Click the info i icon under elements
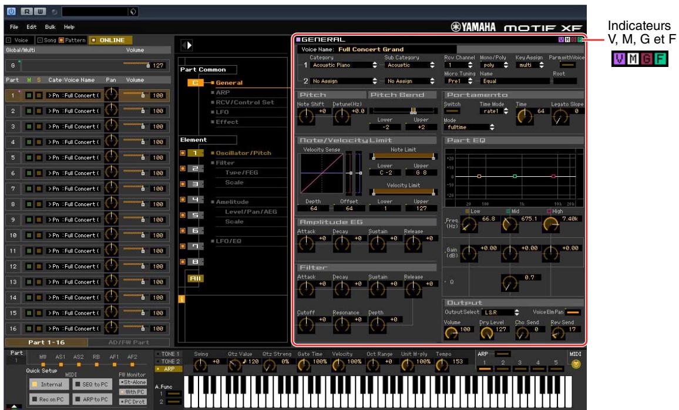Screen dimensions: 679x410 click(181, 299)
